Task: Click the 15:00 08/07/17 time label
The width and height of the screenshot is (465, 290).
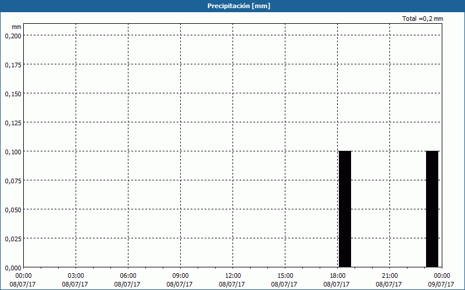Action: tap(284, 280)
